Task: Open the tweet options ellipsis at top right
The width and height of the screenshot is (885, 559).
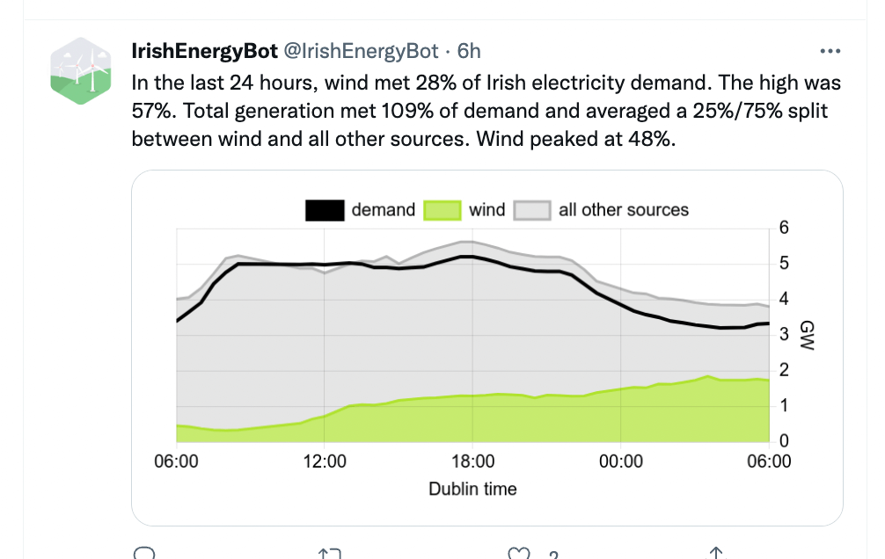Action: pos(828,51)
